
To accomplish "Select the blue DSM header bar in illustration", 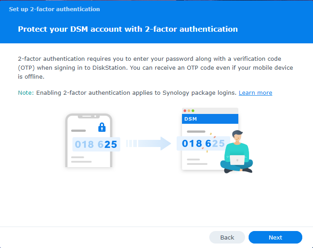I will tap(210, 119).
